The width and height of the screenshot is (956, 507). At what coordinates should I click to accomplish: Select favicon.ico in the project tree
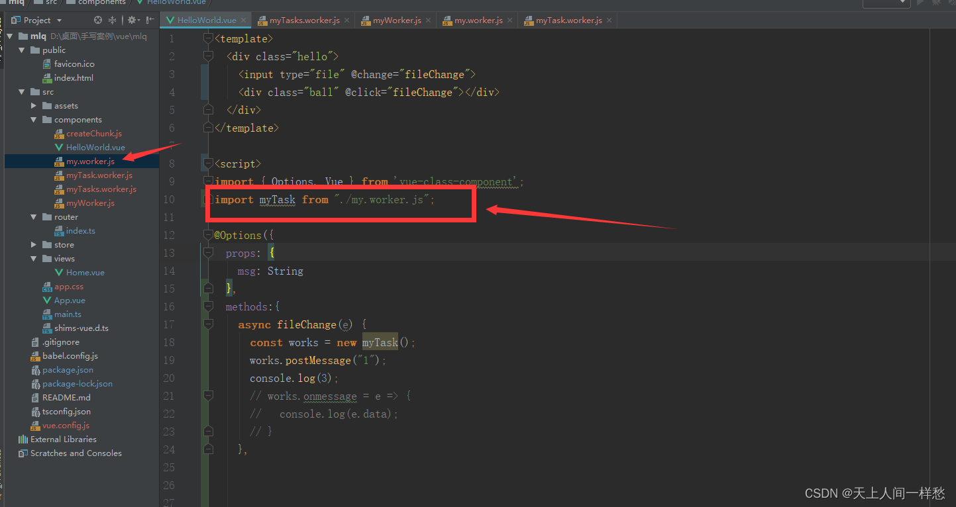(68, 64)
